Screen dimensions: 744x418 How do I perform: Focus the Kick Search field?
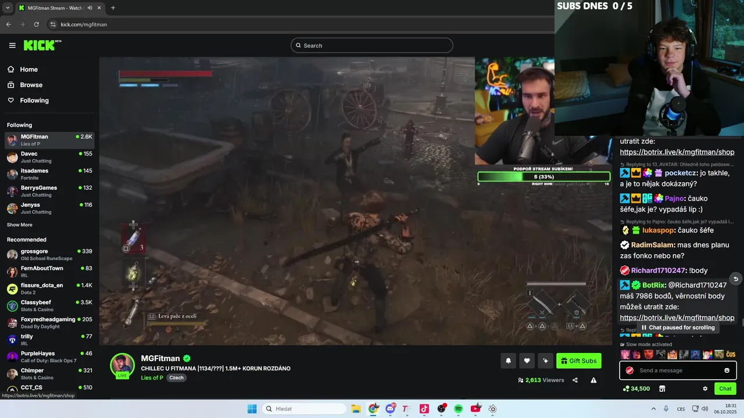tap(372, 45)
